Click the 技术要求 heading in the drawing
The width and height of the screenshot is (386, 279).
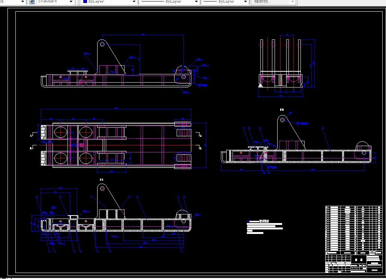pos(264,221)
